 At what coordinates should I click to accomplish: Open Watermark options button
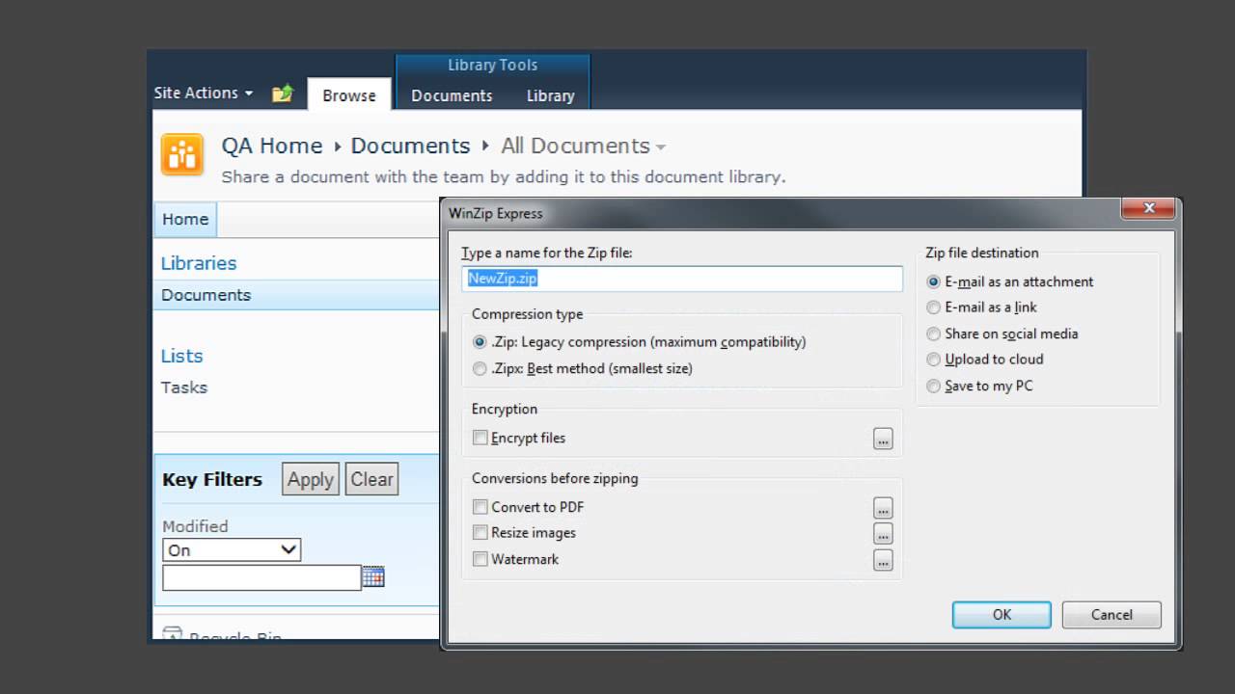883,560
